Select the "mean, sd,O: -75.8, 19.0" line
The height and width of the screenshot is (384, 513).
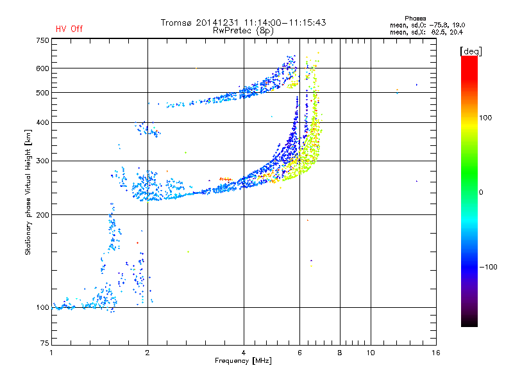(x=427, y=25)
